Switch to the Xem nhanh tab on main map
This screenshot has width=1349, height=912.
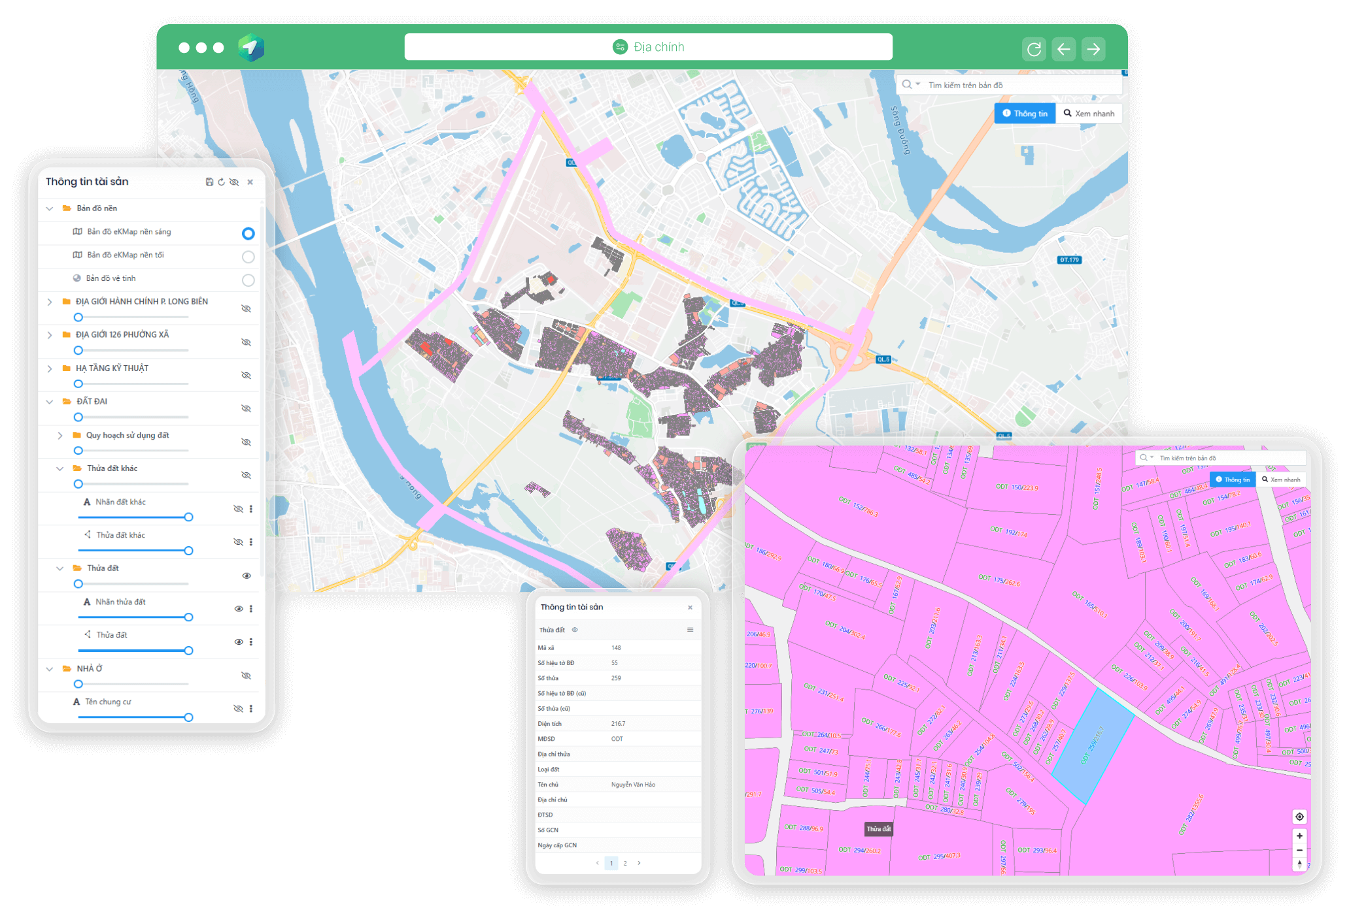click(1089, 114)
